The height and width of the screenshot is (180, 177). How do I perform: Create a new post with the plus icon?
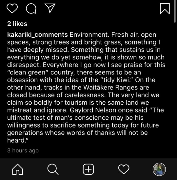(x=88, y=169)
